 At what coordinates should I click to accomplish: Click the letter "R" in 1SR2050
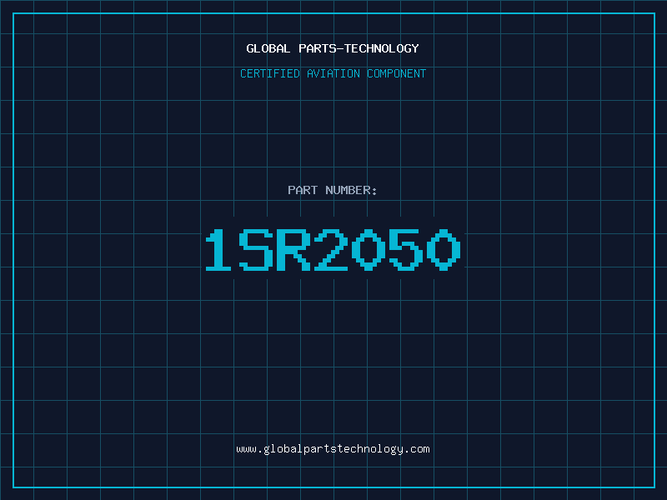click(293, 249)
